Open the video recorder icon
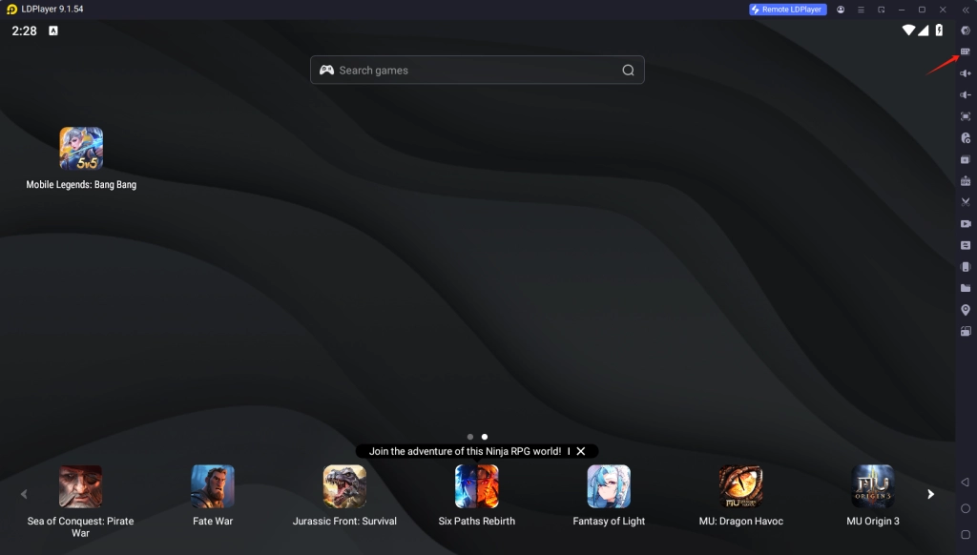The width and height of the screenshot is (977, 555). click(x=966, y=223)
